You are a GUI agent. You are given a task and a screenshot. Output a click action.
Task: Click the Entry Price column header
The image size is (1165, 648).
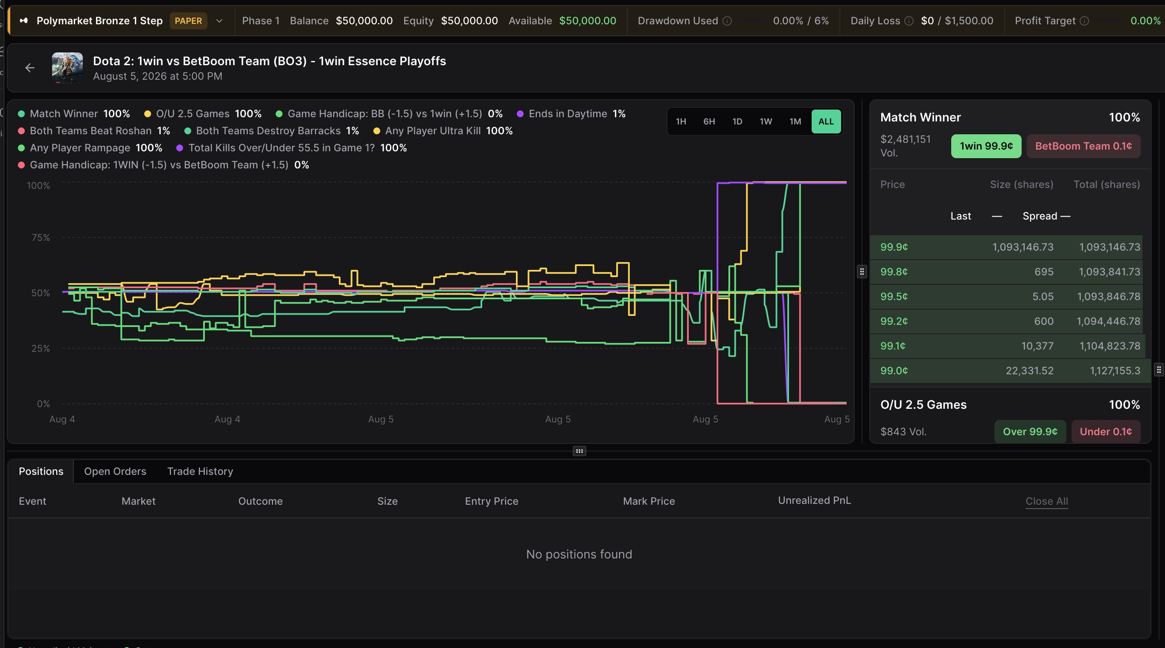(x=492, y=502)
